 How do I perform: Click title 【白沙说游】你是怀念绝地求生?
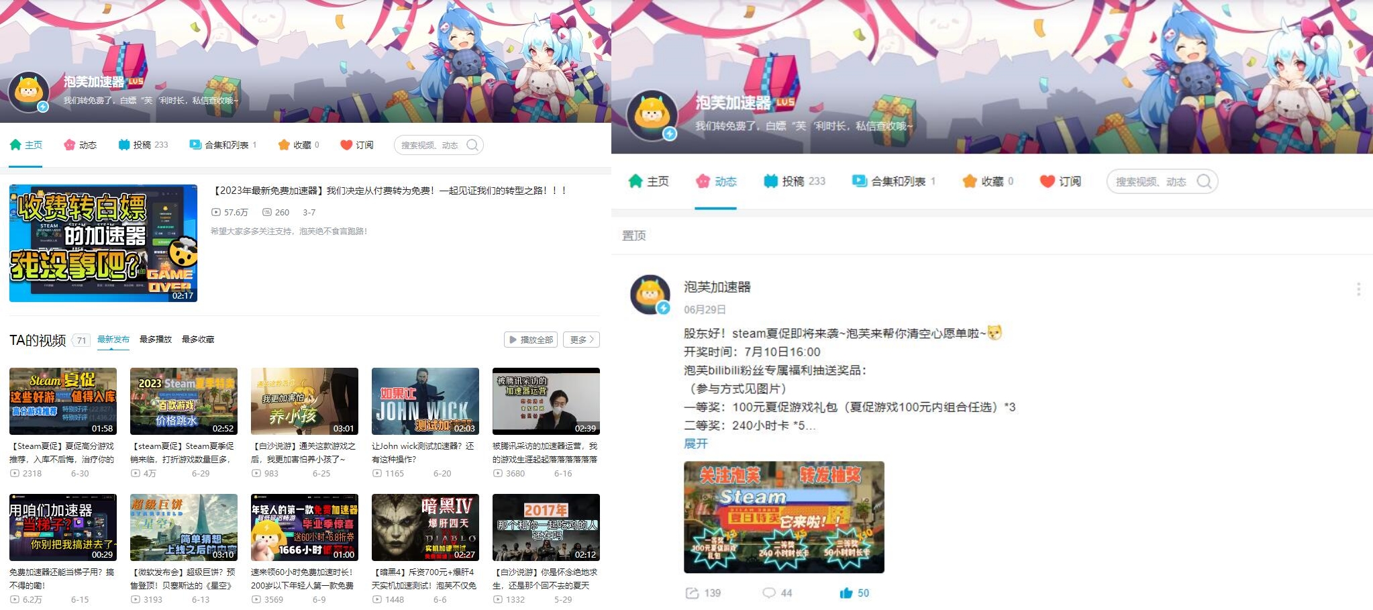click(546, 579)
